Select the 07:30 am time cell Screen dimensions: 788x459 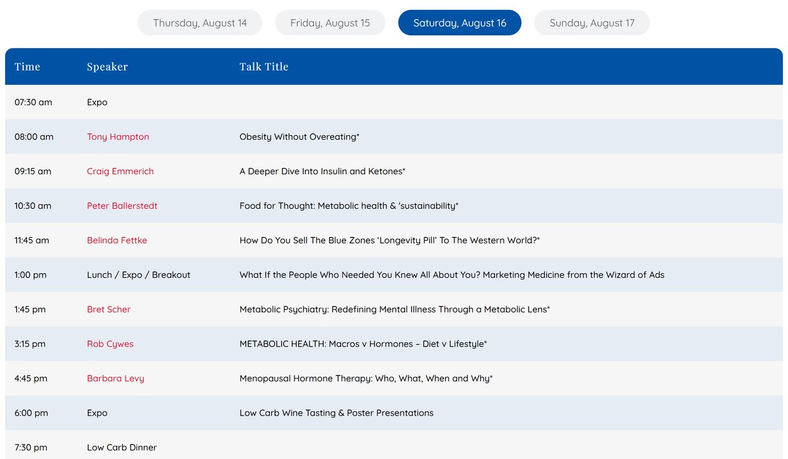coord(33,102)
